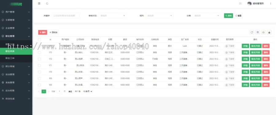Click 报名列表 for row 172
The width and height of the screenshot is (276, 115).
click(x=255, y=59)
